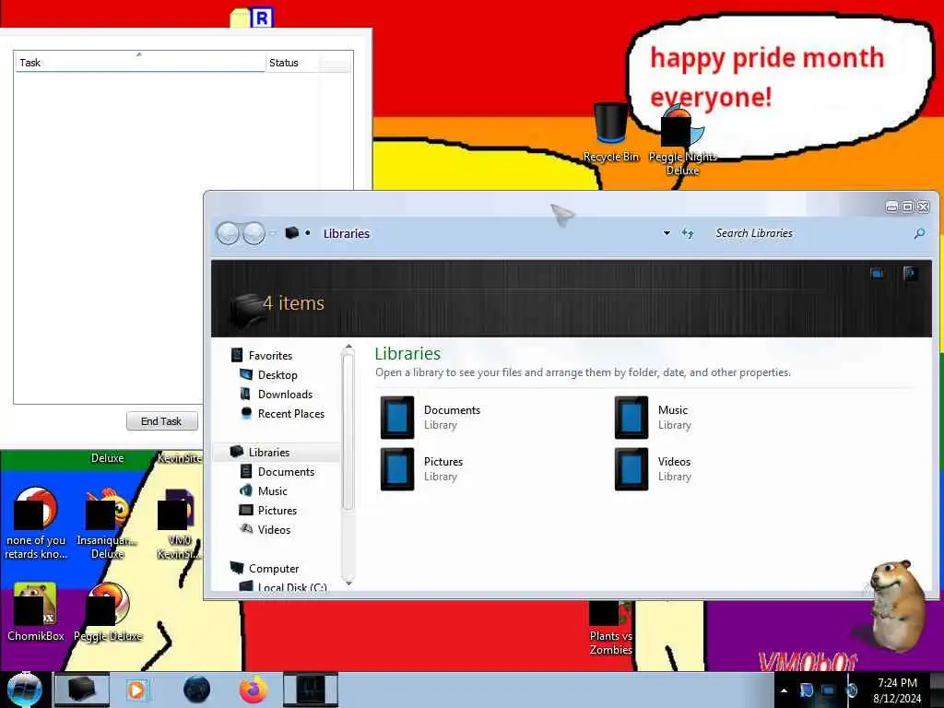This screenshot has width=944, height=708.
Task: Maximize the Libraries window
Action: click(907, 207)
